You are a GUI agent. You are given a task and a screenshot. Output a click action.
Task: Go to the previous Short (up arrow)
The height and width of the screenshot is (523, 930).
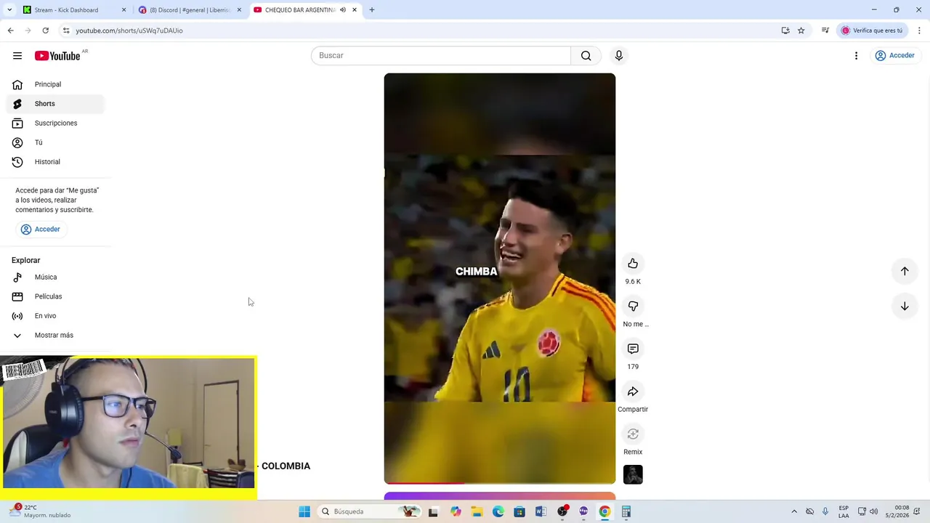pyautogui.click(x=905, y=271)
